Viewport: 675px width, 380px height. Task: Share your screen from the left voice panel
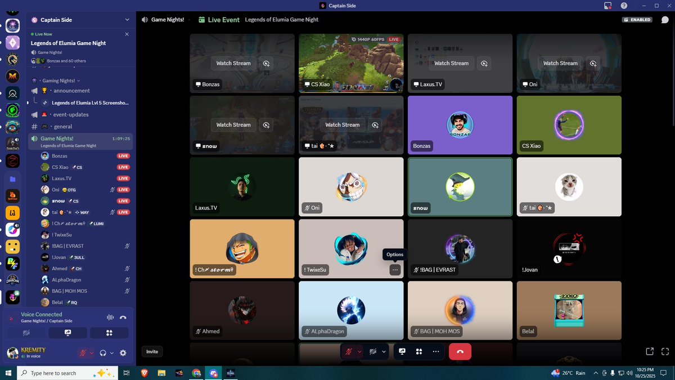(67, 333)
